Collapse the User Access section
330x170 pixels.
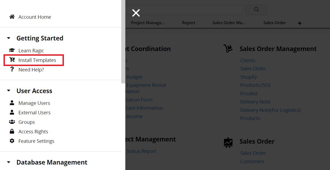pyautogui.click(x=9, y=91)
